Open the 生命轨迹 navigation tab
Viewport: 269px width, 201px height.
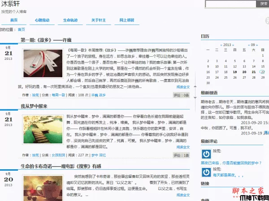pyautogui.click(x=70, y=20)
